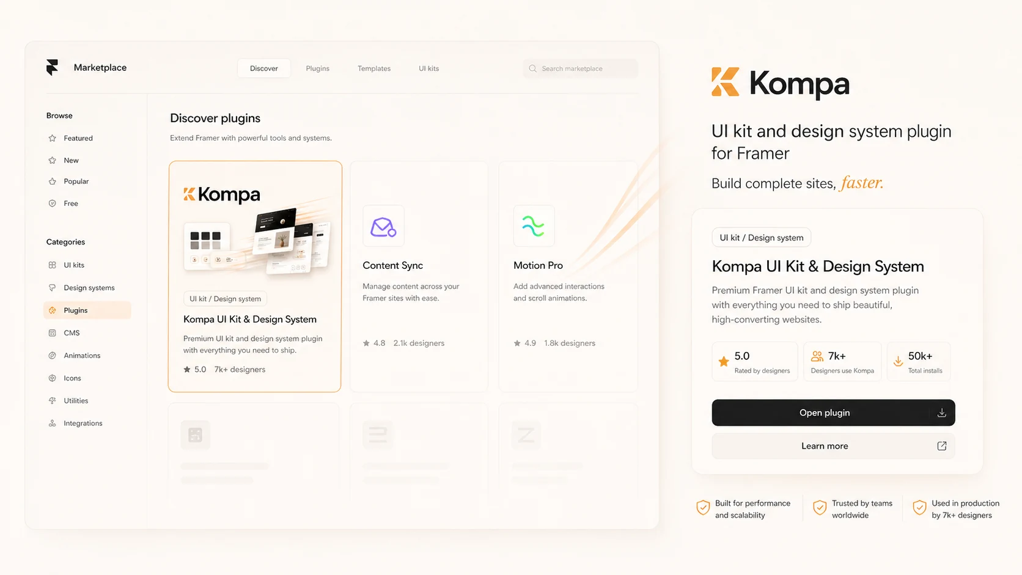Click the download icon on Open plugin
Screen dimensions: 1022x575
[x=942, y=413]
